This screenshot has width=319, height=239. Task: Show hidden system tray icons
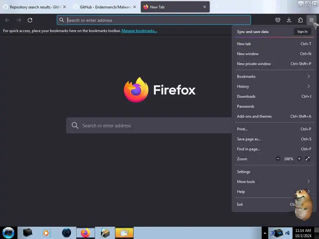coord(265,233)
